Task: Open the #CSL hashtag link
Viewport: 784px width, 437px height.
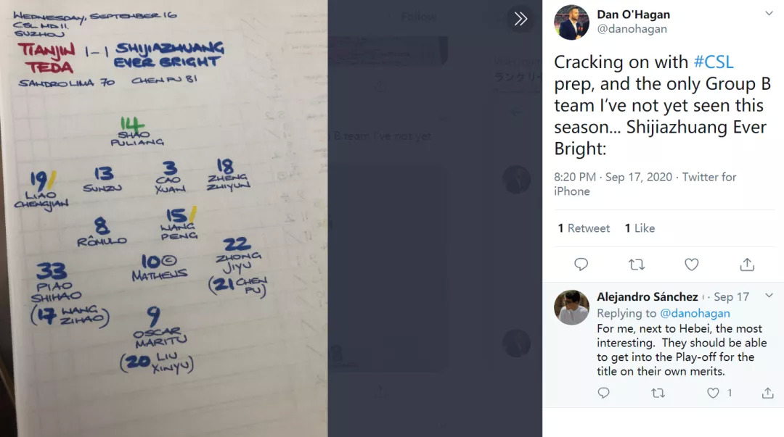Action: point(714,62)
